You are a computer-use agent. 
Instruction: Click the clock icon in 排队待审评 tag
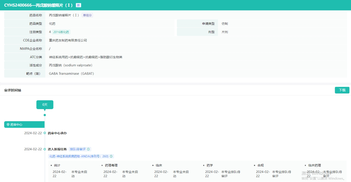88,149
